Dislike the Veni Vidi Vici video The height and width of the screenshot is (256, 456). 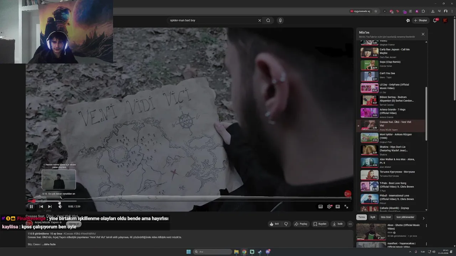pyautogui.click(x=286, y=224)
